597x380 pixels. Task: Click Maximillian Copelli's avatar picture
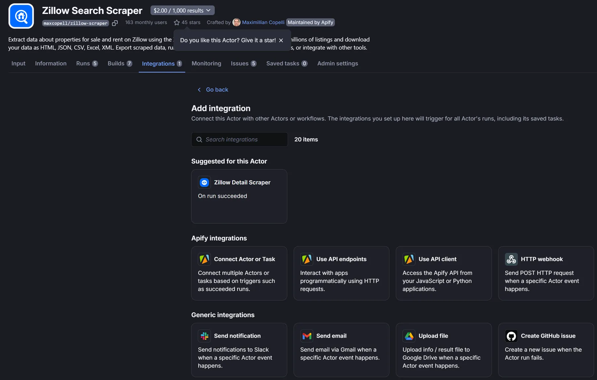236,22
